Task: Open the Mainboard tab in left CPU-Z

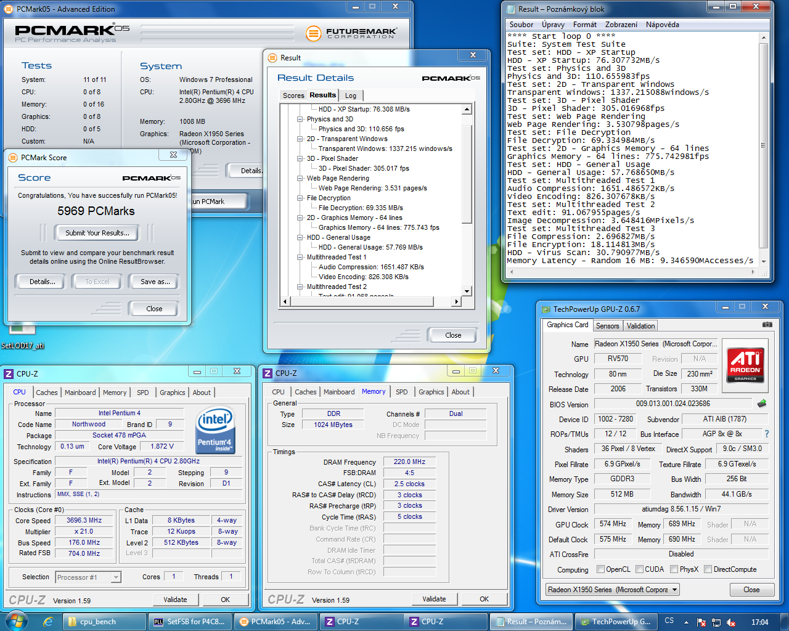Action: 80,393
